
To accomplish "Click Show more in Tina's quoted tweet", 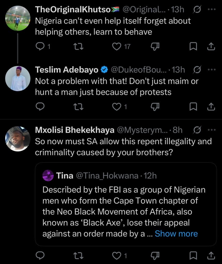I will (x=176, y=234).
